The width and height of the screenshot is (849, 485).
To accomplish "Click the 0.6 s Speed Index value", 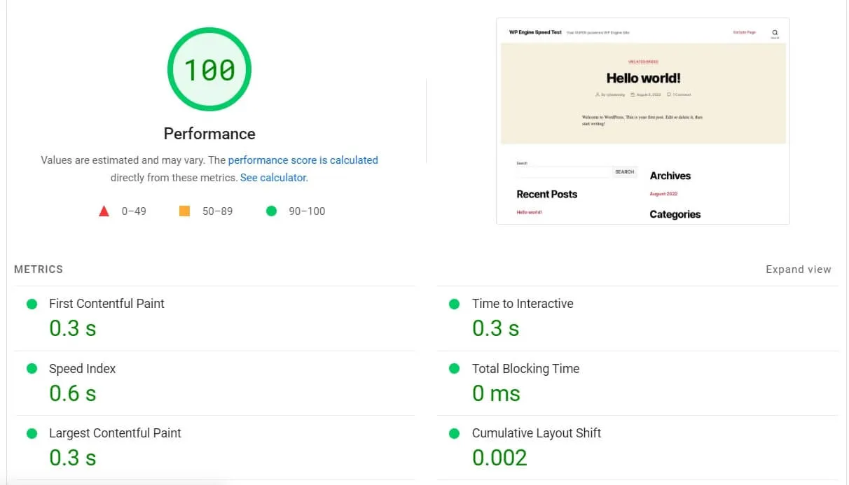I will [72, 393].
